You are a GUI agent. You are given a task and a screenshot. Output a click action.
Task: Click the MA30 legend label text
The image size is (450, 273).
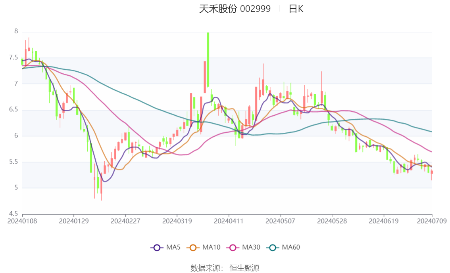[x=251, y=247]
